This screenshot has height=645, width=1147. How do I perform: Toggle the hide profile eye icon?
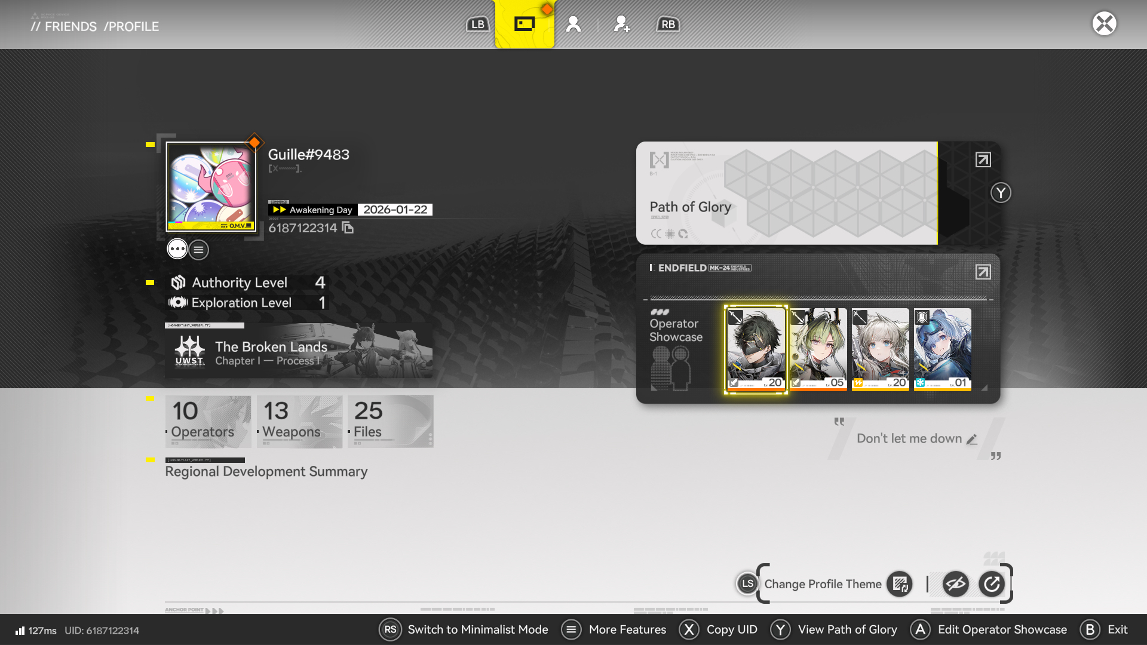955,583
